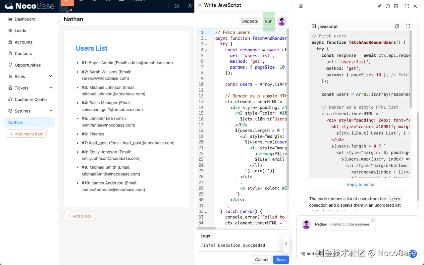Expand the Tickets submenu chevron
This screenshot has height=265, width=424.
(51, 88)
